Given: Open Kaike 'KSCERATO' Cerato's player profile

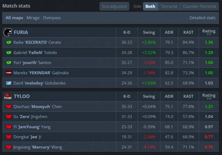Looking at the screenshot, I should (x=37, y=42).
